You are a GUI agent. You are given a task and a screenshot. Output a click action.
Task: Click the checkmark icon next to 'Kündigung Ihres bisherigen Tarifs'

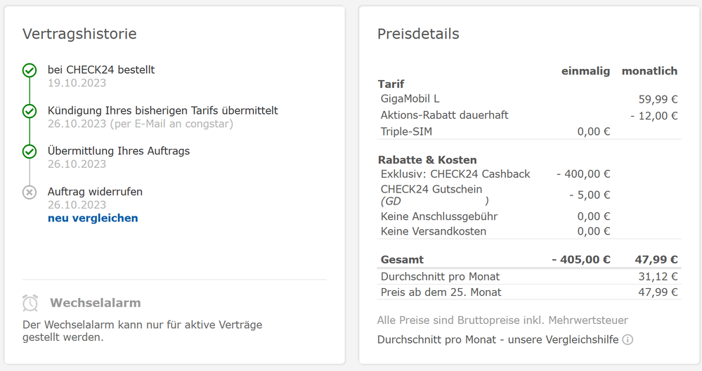tap(30, 111)
